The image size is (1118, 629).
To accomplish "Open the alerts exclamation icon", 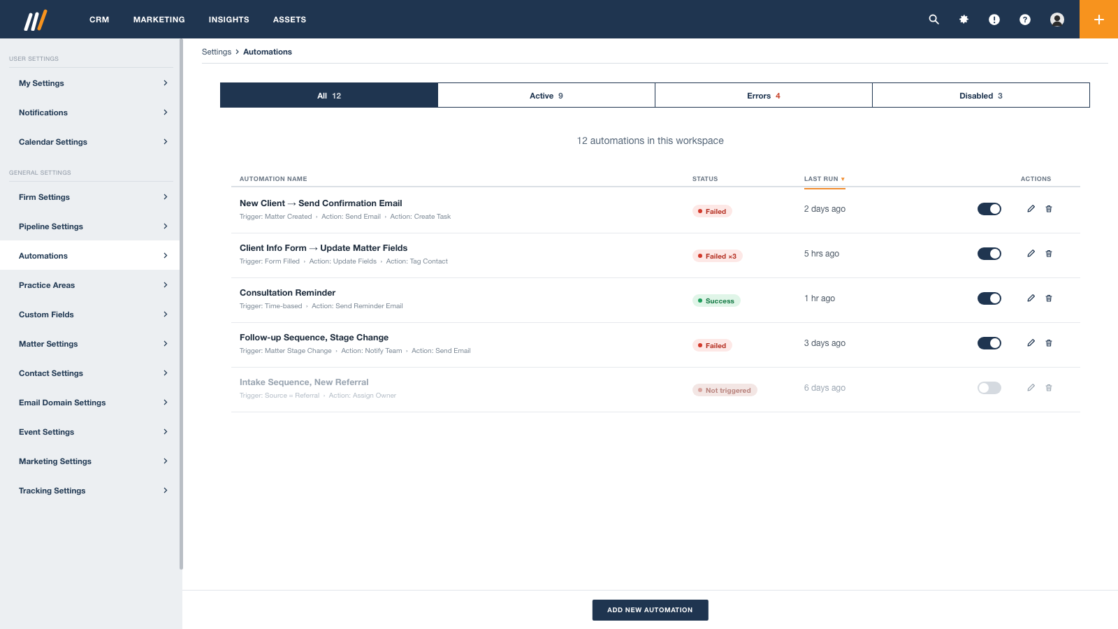I will [x=994, y=20].
